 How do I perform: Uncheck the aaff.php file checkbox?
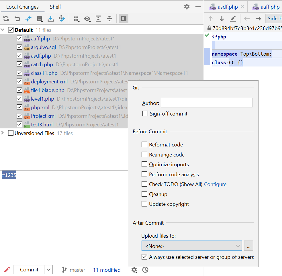click(x=19, y=38)
